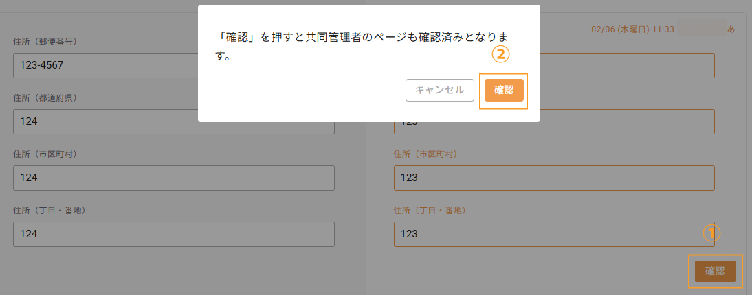Click the gray 住所（市区町村）label on the left
Image resolution: width=752 pixels, height=295 pixels.
45,154
